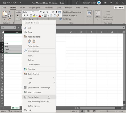Click the Accounting Number Format dollar icon
Screen dimensions: 126x113
(x=47, y=12)
